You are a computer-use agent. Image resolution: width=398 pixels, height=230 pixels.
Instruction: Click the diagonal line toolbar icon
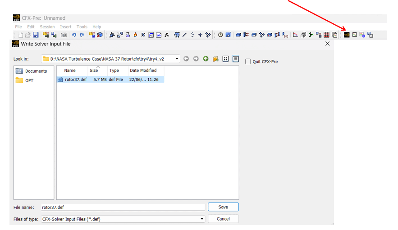pyautogui.click(x=185, y=35)
